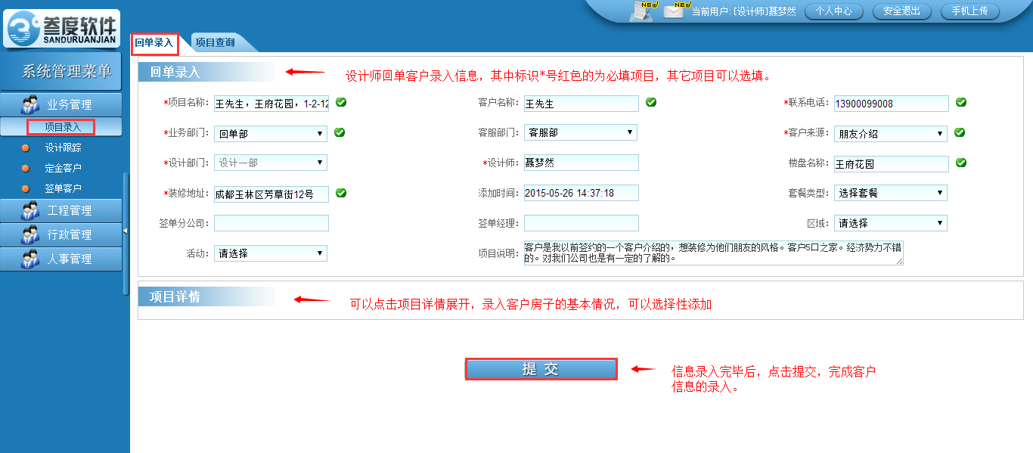Click the green check next to 项目名称
Screen dimensions: 1033x453
341,102
